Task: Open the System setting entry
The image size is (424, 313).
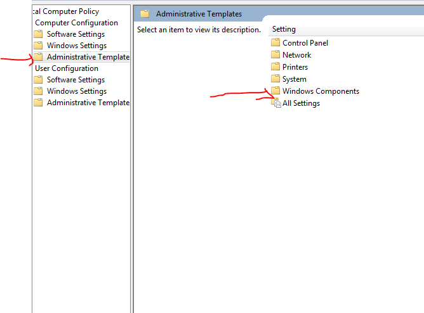Action: (295, 79)
